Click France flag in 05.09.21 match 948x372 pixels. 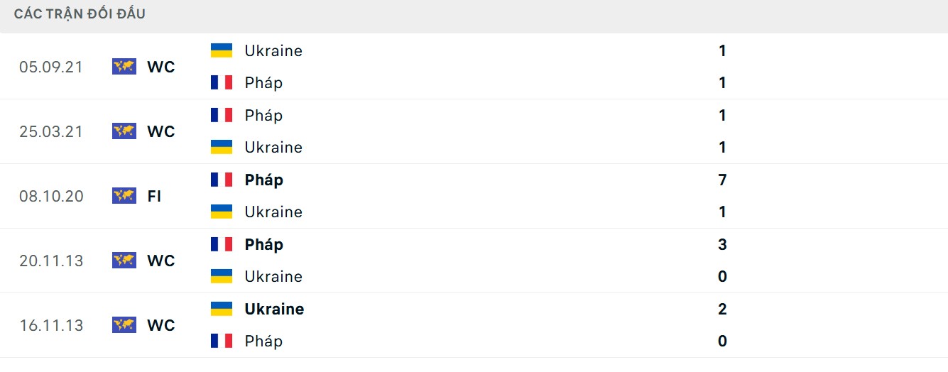point(222,82)
